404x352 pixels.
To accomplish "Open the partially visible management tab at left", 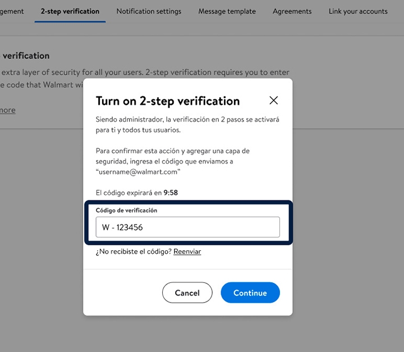I will tap(11, 11).
